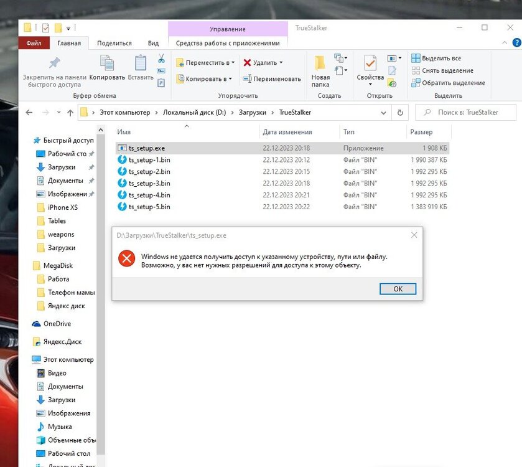Click the Переименовать button
This screenshot has width=522, height=467.
click(272, 79)
